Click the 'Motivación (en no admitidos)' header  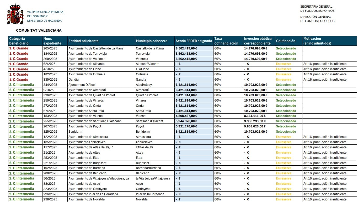point(317,41)
